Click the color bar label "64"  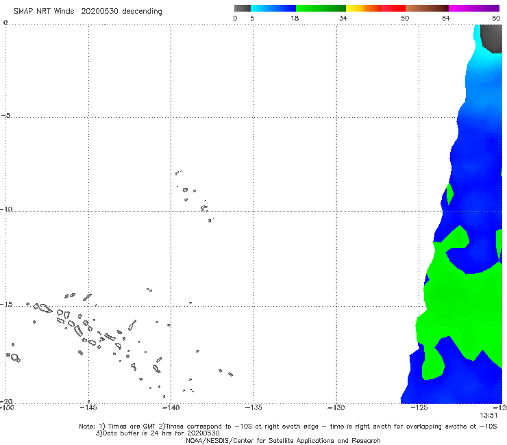click(446, 18)
